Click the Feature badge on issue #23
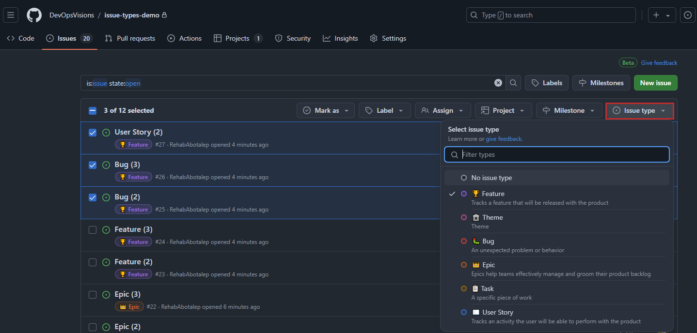Screen dimensions: 697x333 click(133, 274)
